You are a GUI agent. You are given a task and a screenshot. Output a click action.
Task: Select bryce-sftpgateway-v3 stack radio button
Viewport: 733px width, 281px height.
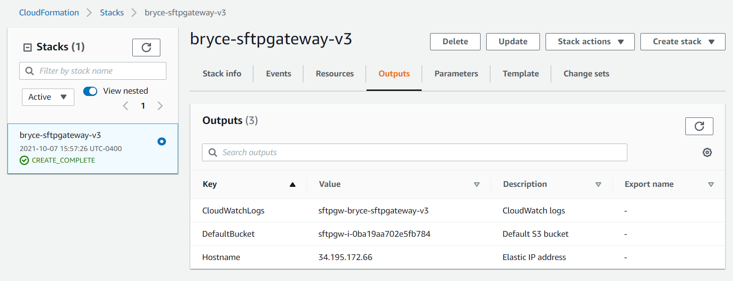(162, 141)
